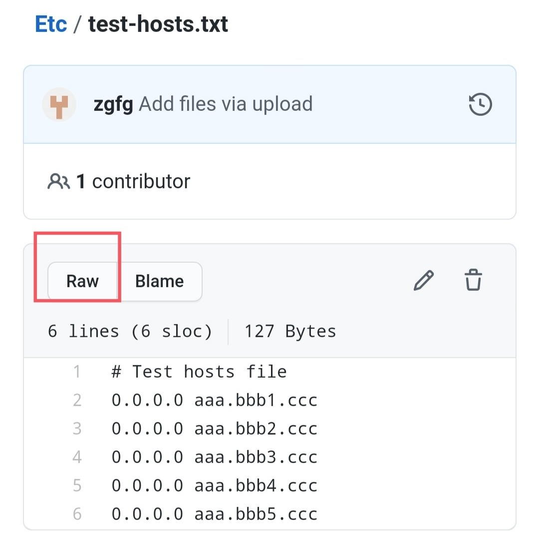This screenshot has height=543, width=539.
Task: Switch to the Raw tab highlighted in red
Action: tap(82, 281)
